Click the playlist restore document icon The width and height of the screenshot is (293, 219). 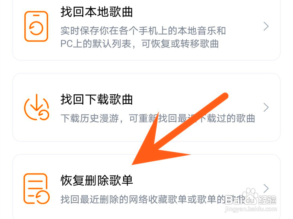tap(36, 188)
